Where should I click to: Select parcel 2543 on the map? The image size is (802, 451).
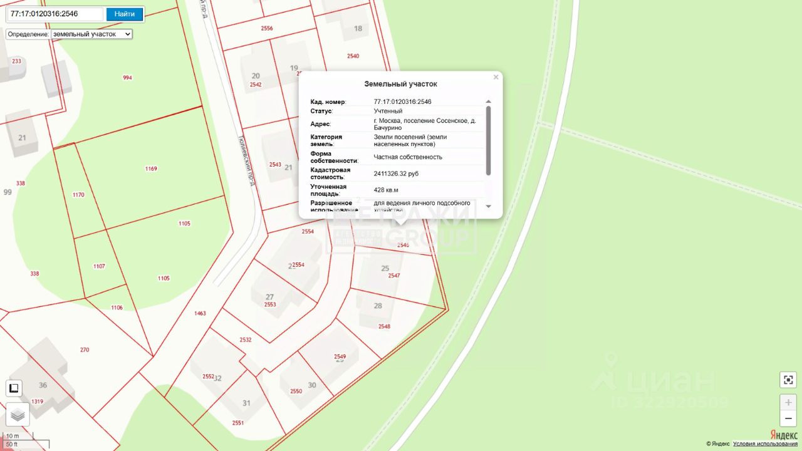275,165
